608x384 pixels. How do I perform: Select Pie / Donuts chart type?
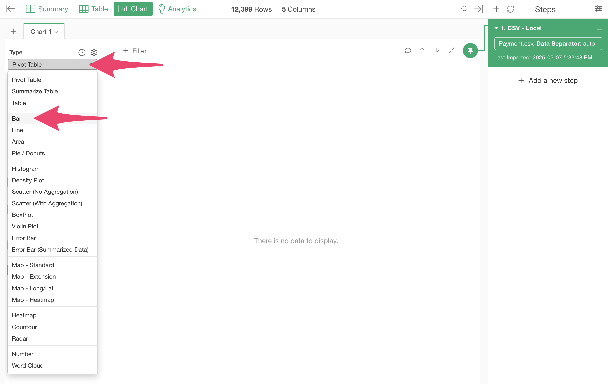pyautogui.click(x=52, y=153)
